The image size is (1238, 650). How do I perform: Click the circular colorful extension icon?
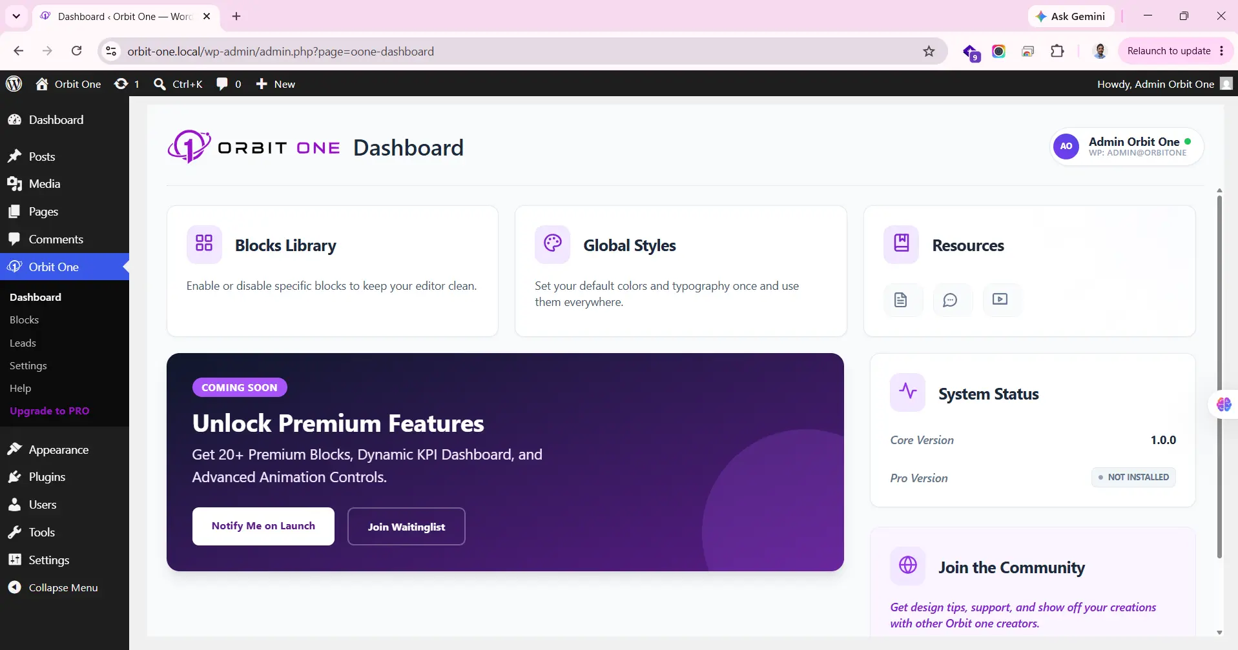click(998, 51)
